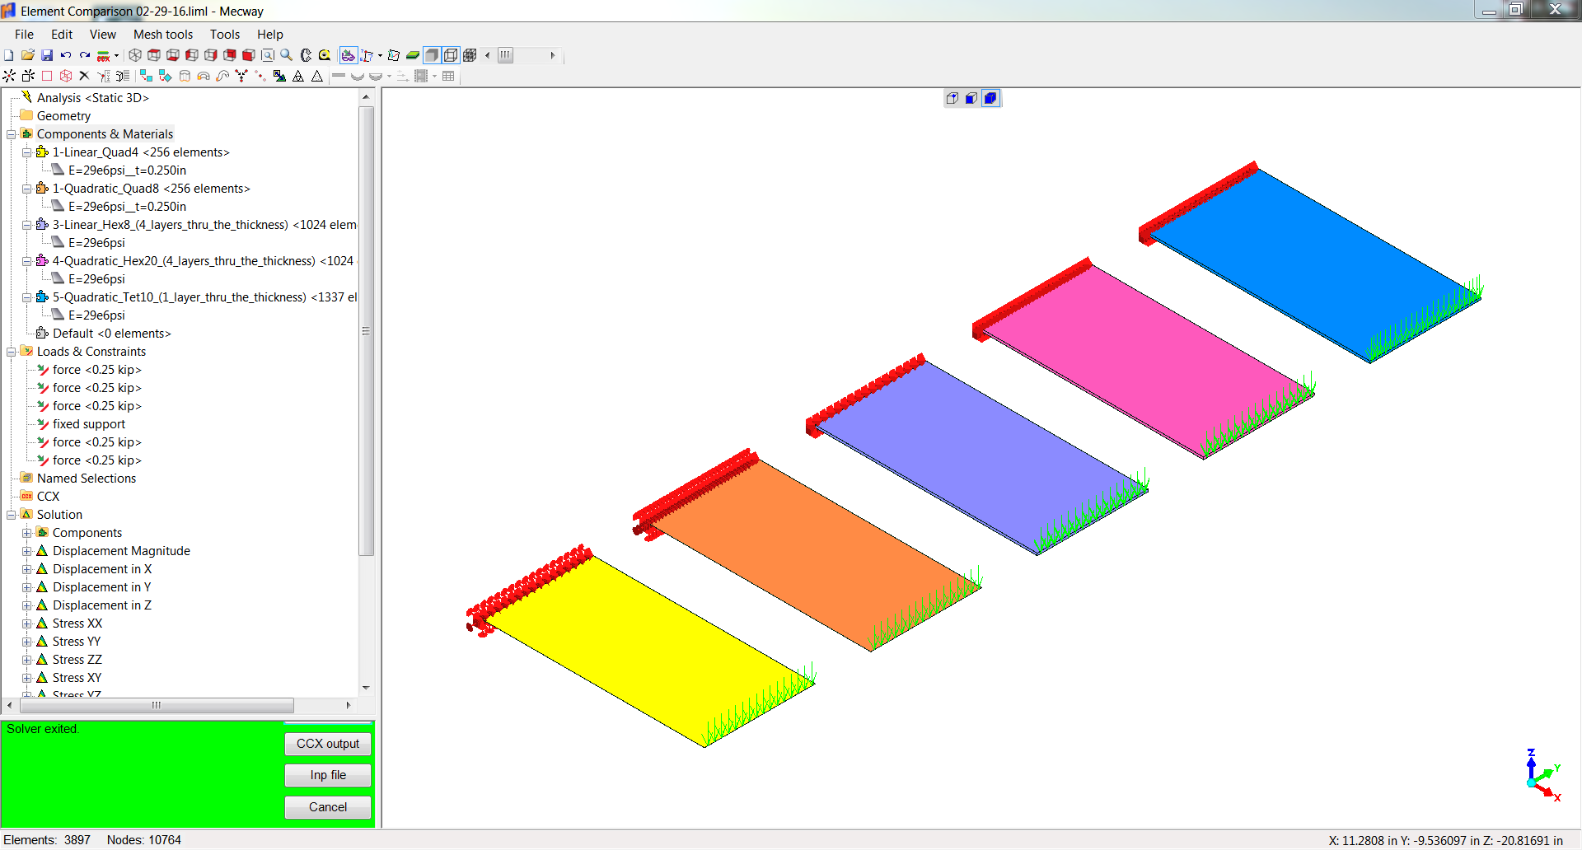Screen dimensions: 1582x850
Task: Select the fixed support constraint item
Action: click(x=88, y=424)
